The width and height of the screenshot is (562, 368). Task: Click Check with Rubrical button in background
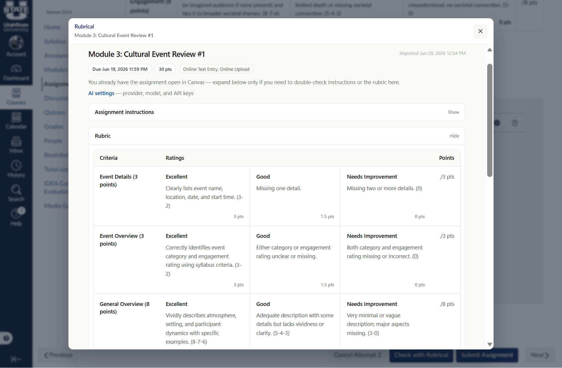pyautogui.click(x=421, y=355)
